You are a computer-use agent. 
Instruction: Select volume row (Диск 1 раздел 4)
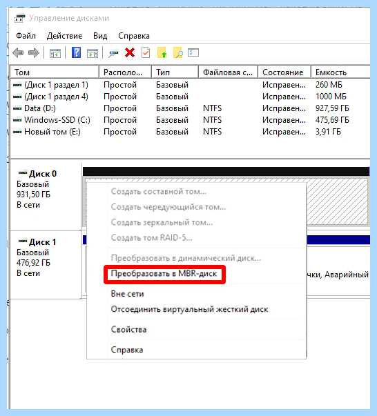[x=190, y=97]
